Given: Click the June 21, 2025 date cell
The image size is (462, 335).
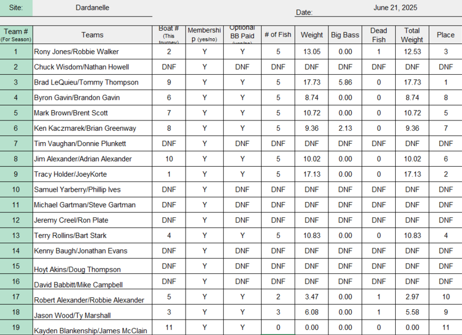Looking at the screenshot, I should point(395,8).
